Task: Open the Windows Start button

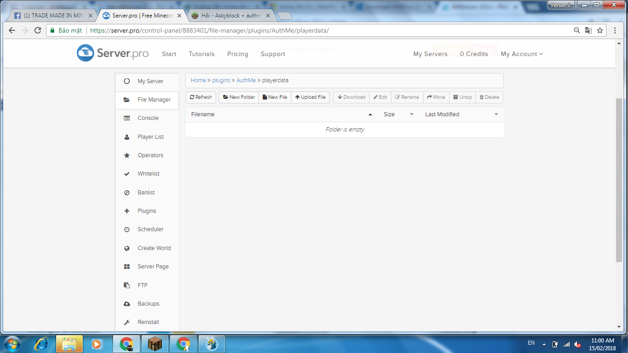Action: coord(11,343)
